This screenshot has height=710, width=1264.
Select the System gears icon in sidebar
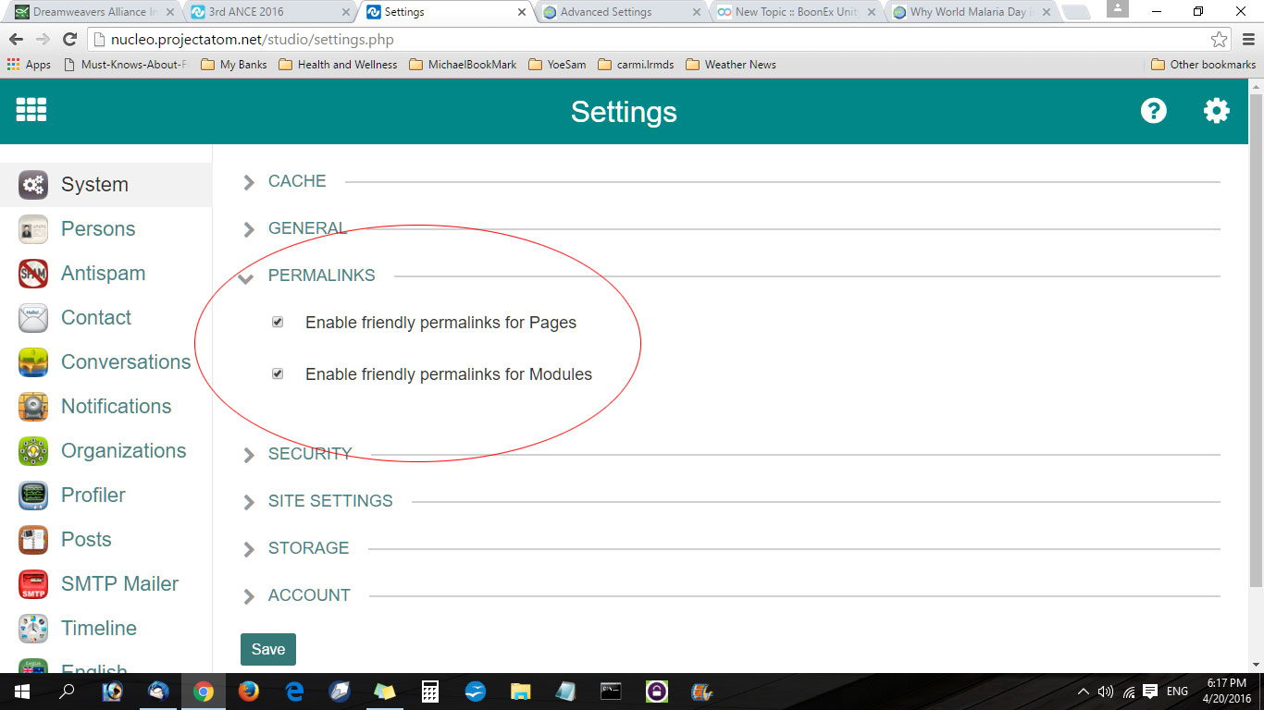coord(33,185)
